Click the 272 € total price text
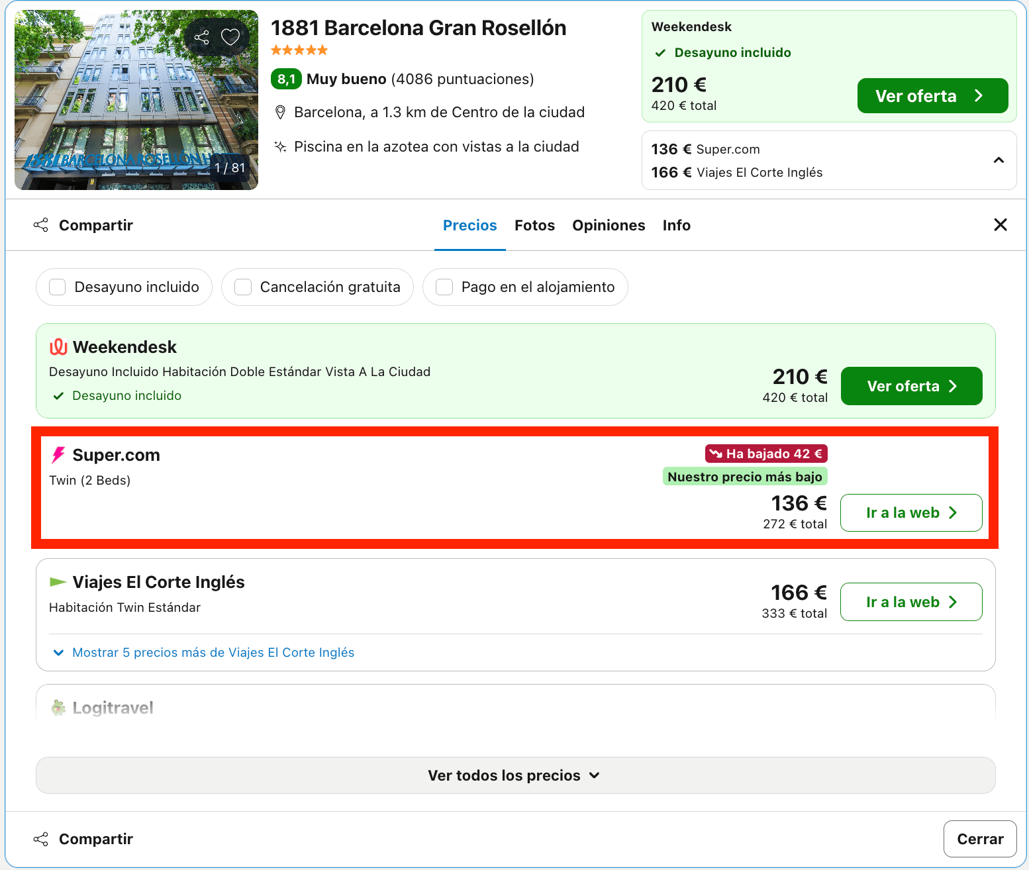The height and width of the screenshot is (870, 1029). point(795,524)
